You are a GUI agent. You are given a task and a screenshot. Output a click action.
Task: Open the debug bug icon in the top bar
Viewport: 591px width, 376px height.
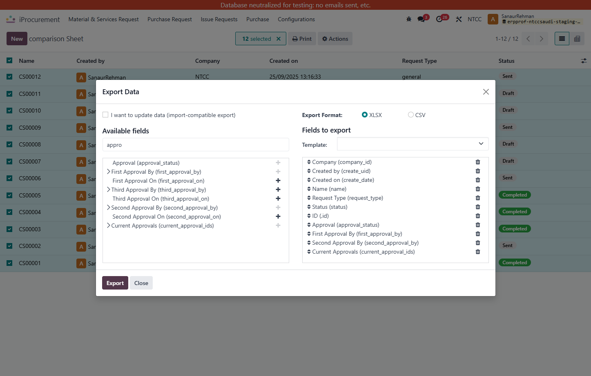pos(409,19)
